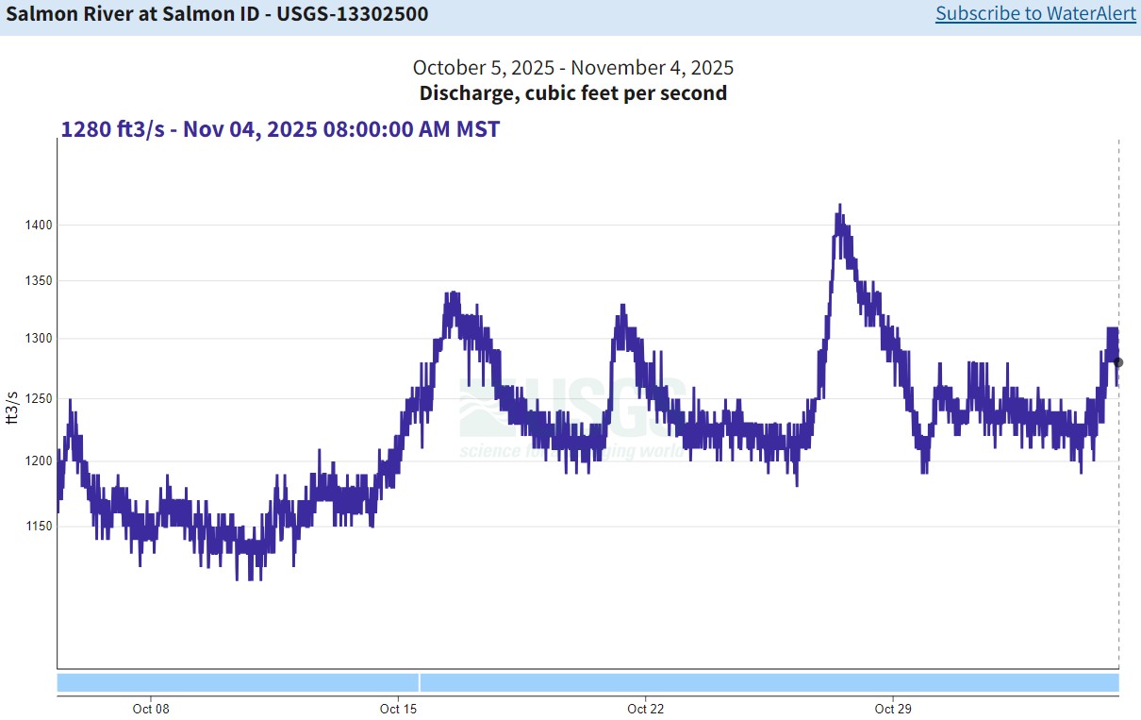Click the Oct 15 date axis label
Viewport: 1141px width, 720px height.
tap(398, 709)
